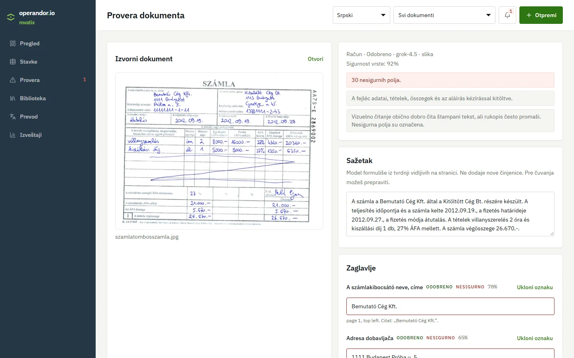Open the Provera warning icon

point(13,80)
